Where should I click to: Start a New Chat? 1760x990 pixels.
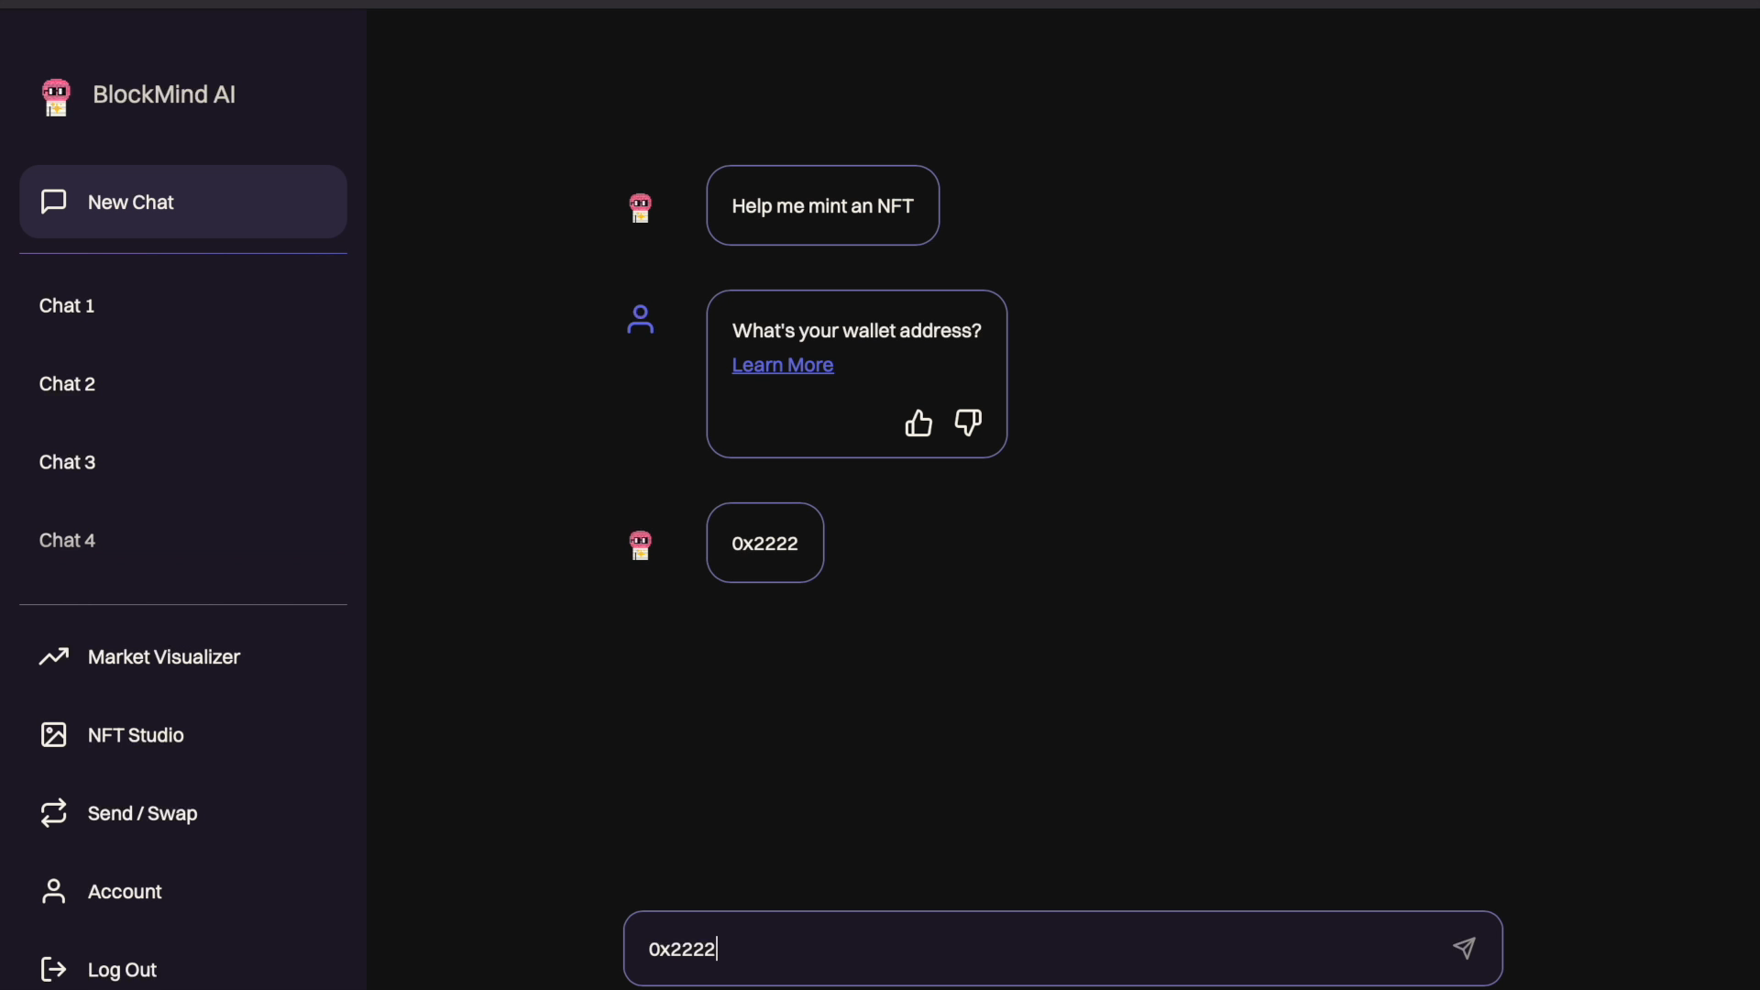183,202
